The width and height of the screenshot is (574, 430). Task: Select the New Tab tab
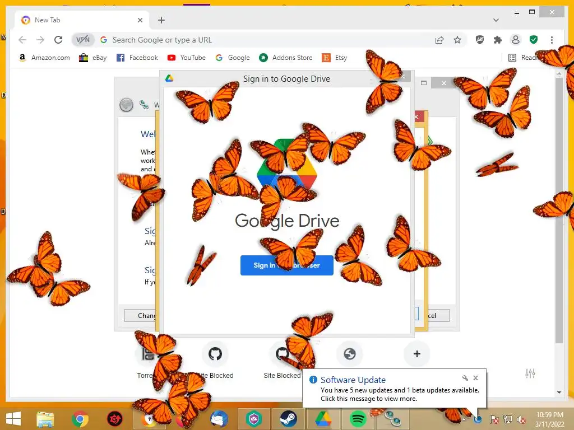(82, 20)
